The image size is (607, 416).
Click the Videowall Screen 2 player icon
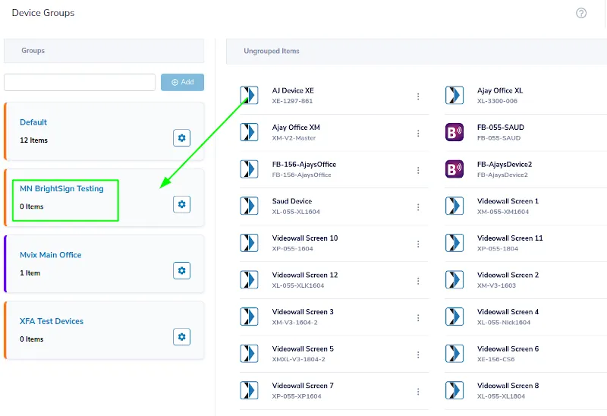coord(454,279)
